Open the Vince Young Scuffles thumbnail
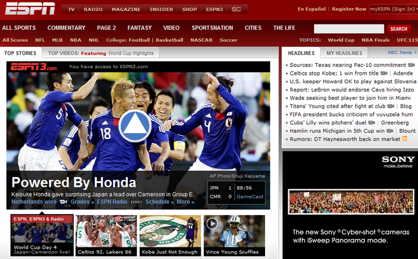Screen dimensions: 418x259 (x=234, y=236)
